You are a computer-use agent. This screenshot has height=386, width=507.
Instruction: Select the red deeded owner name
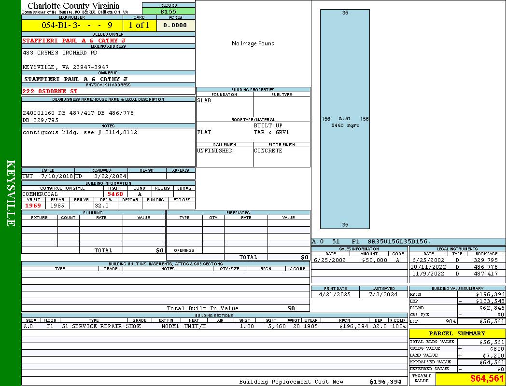74,41
